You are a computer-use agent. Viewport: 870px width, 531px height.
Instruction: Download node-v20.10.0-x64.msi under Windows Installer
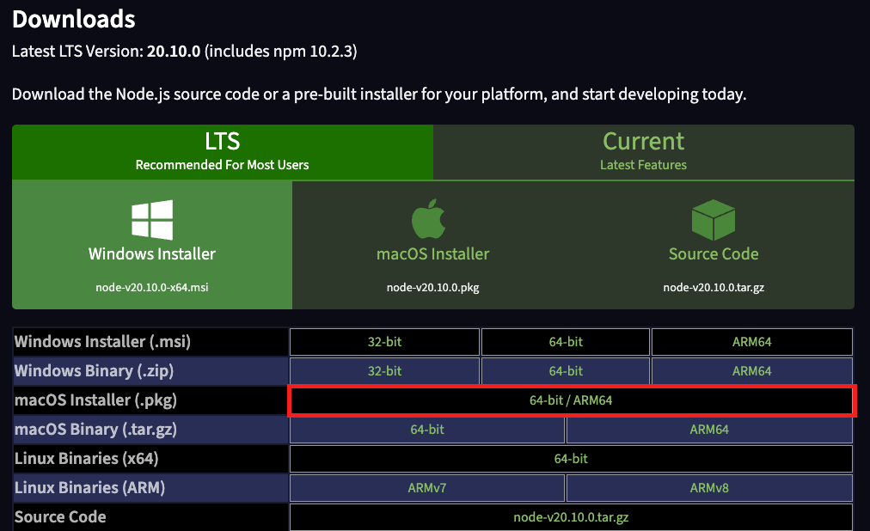pyautogui.click(x=152, y=287)
